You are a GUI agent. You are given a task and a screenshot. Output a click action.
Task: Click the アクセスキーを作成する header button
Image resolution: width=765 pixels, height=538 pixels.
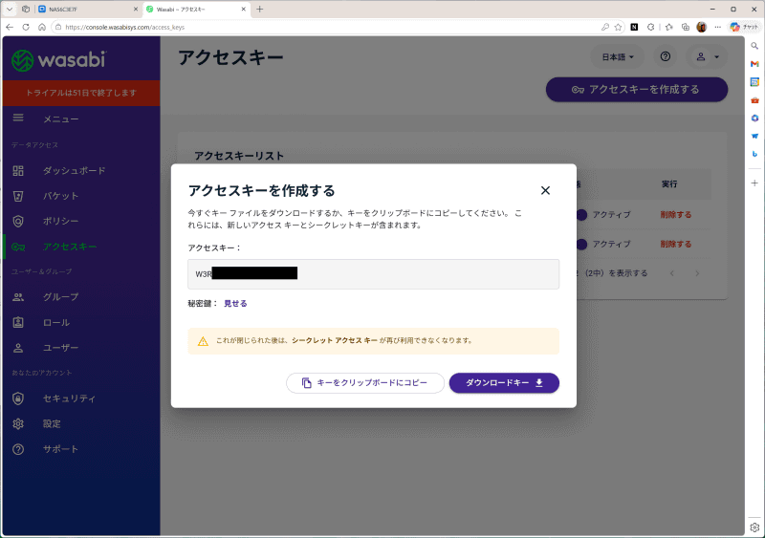coord(637,89)
